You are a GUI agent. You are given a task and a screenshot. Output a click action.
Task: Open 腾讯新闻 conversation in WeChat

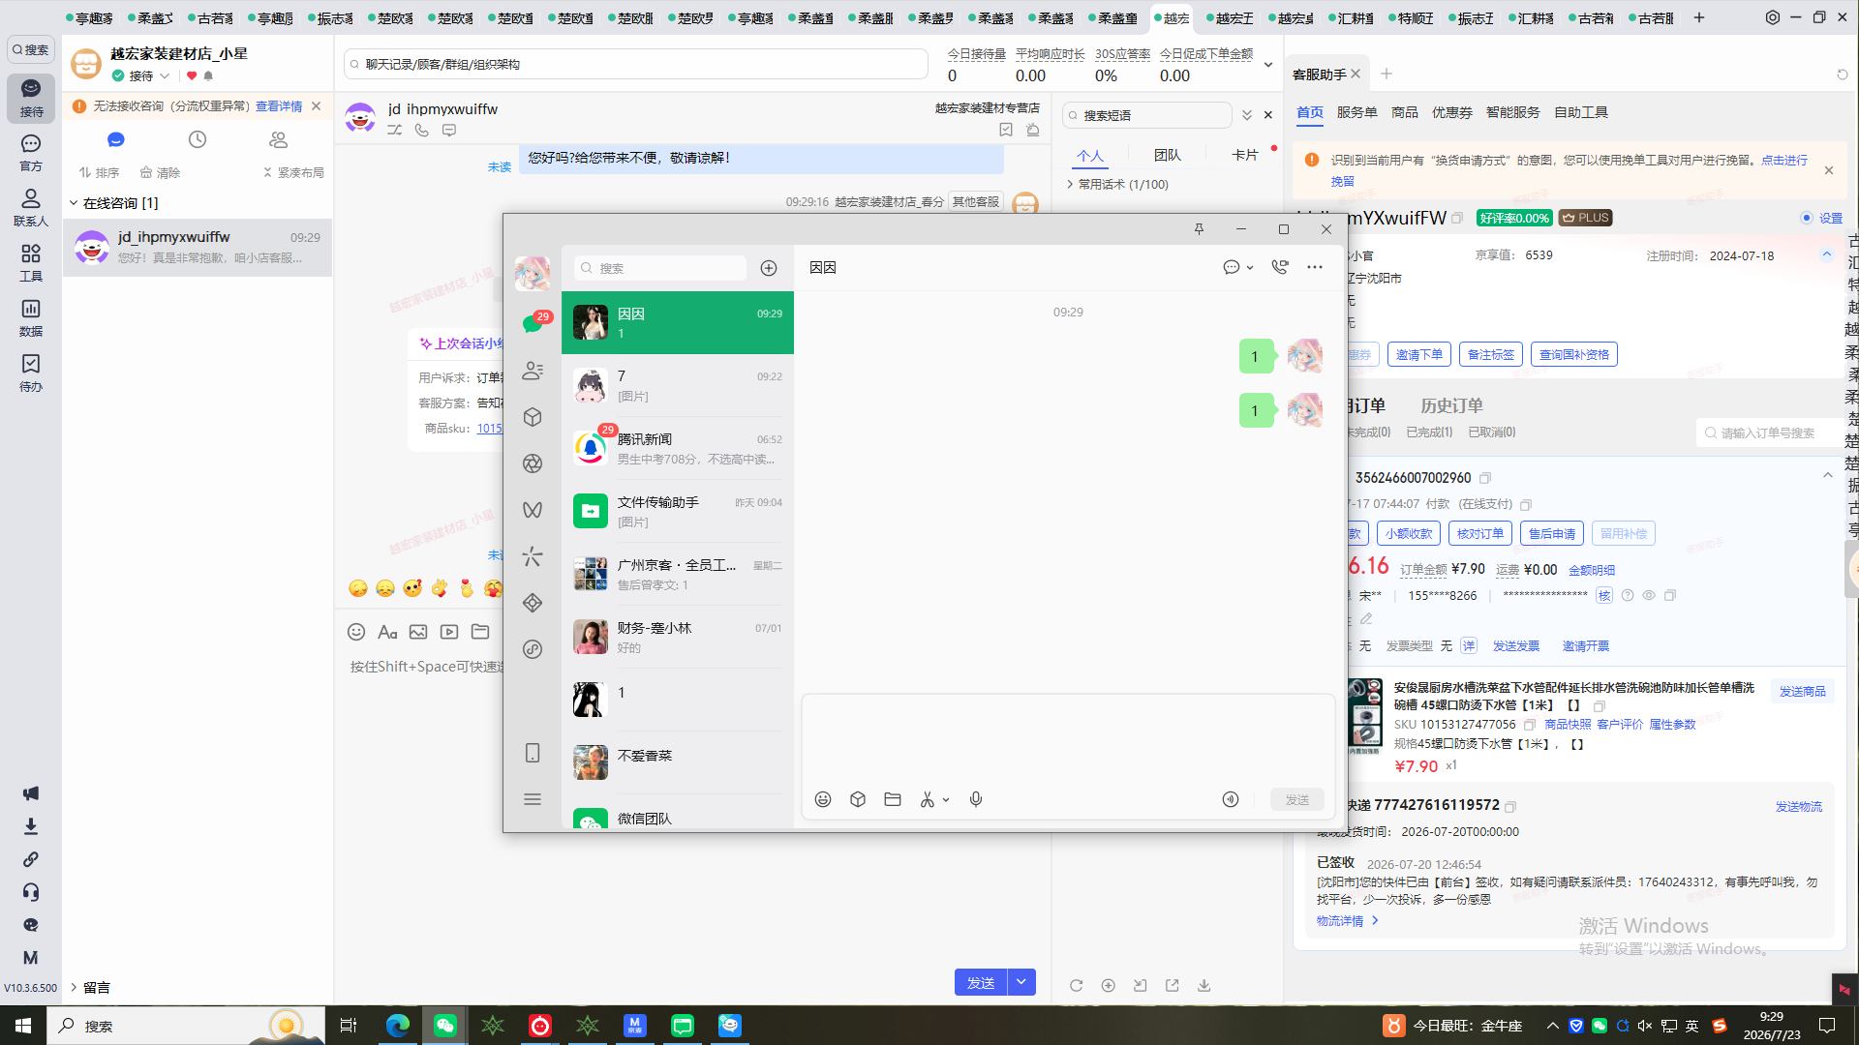[678, 448]
